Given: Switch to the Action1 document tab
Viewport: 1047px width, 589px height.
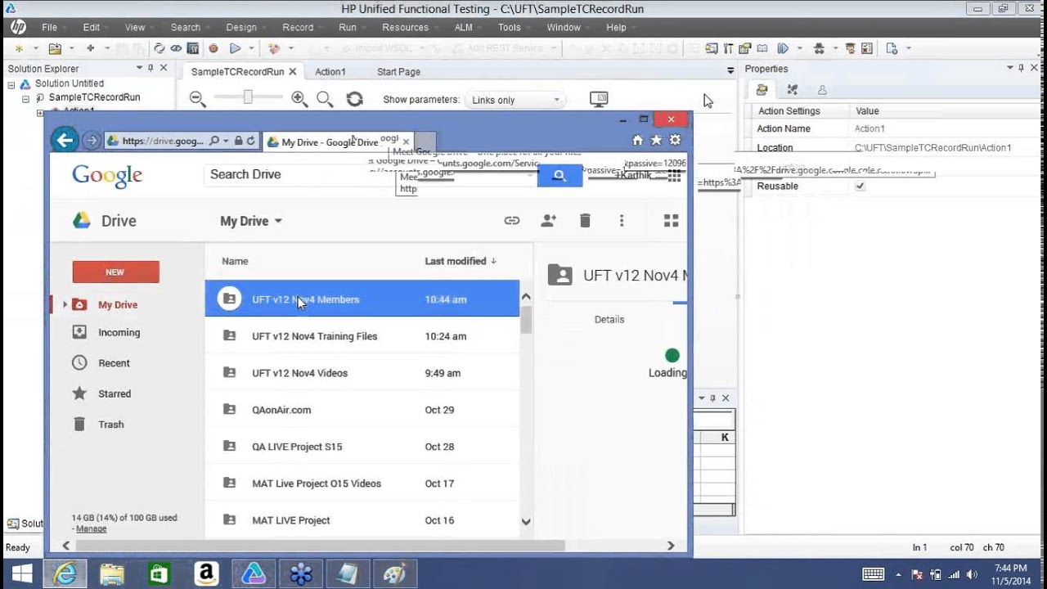Looking at the screenshot, I should click(330, 72).
